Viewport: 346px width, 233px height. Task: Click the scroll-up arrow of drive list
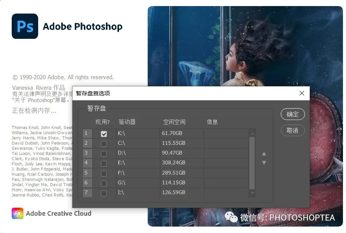pos(252,134)
